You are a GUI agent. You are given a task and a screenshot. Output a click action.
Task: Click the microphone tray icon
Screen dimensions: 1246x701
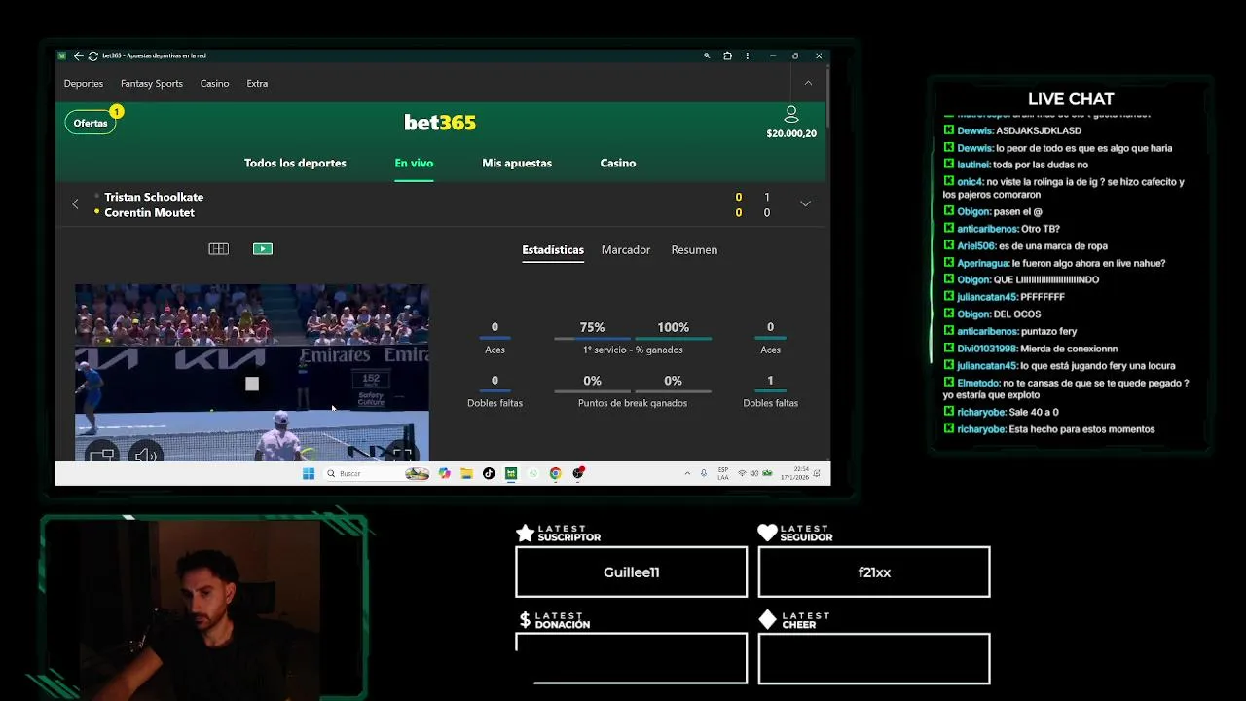tap(704, 473)
